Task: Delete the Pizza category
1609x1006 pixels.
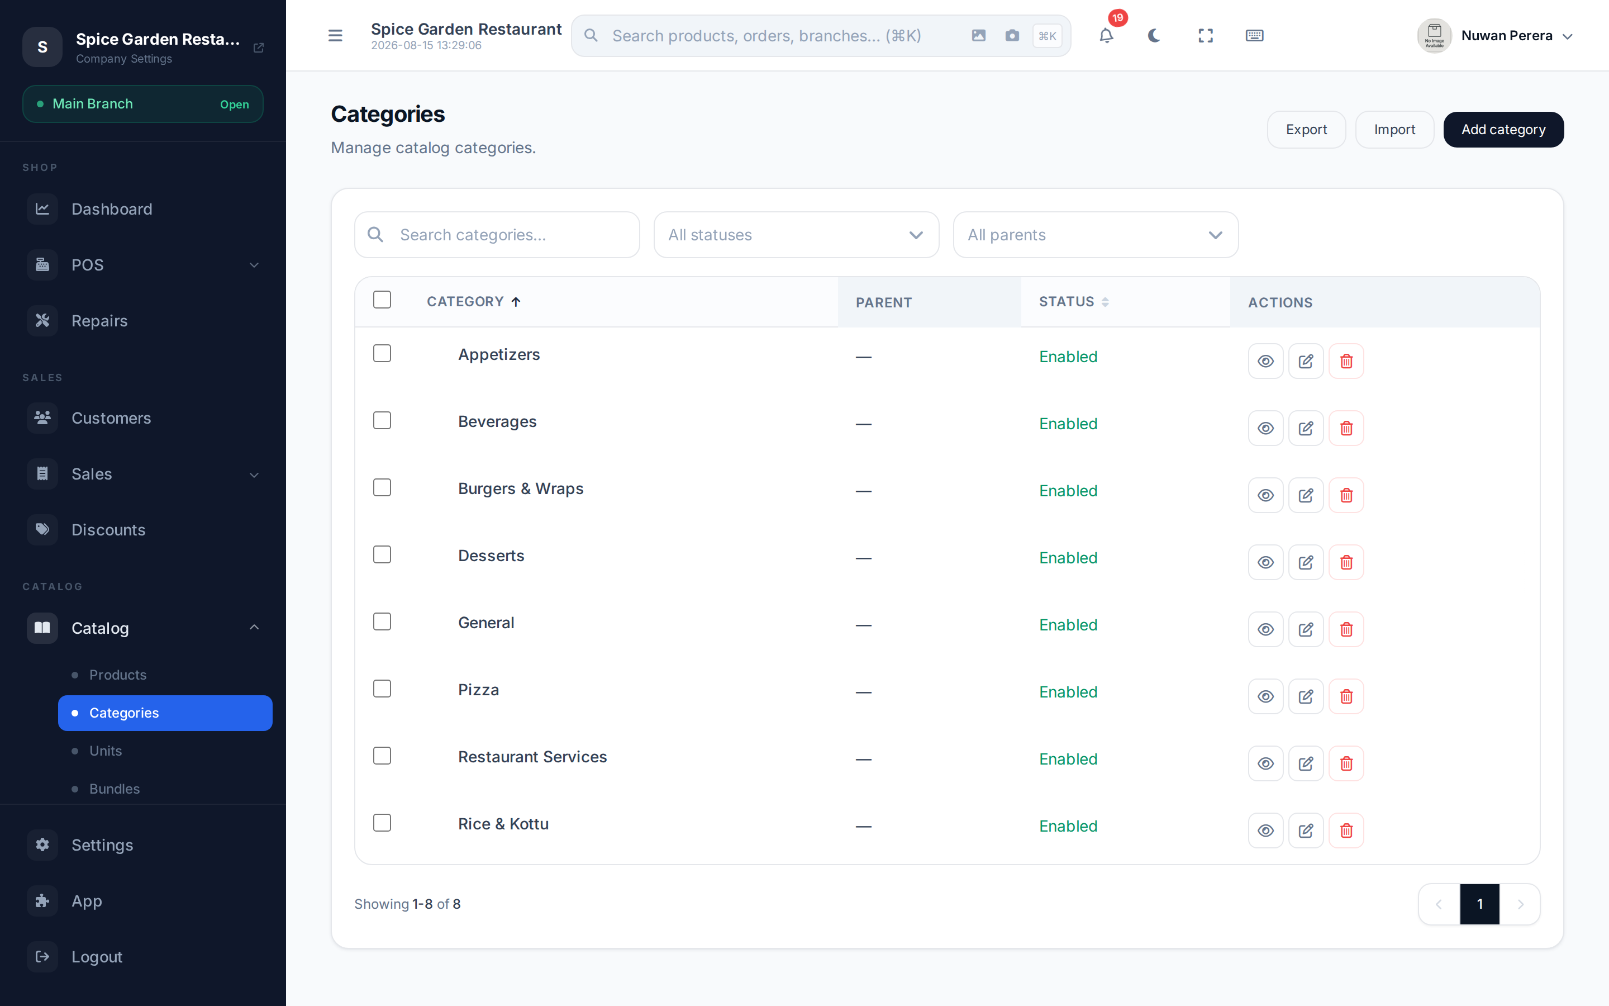Action: click(1346, 696)
